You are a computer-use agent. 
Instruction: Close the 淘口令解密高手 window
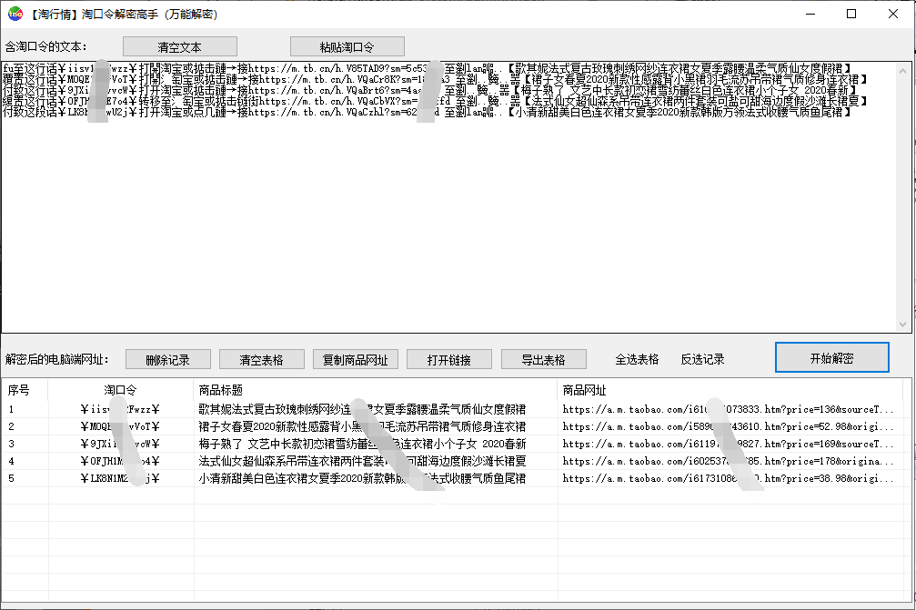[893, 14]
